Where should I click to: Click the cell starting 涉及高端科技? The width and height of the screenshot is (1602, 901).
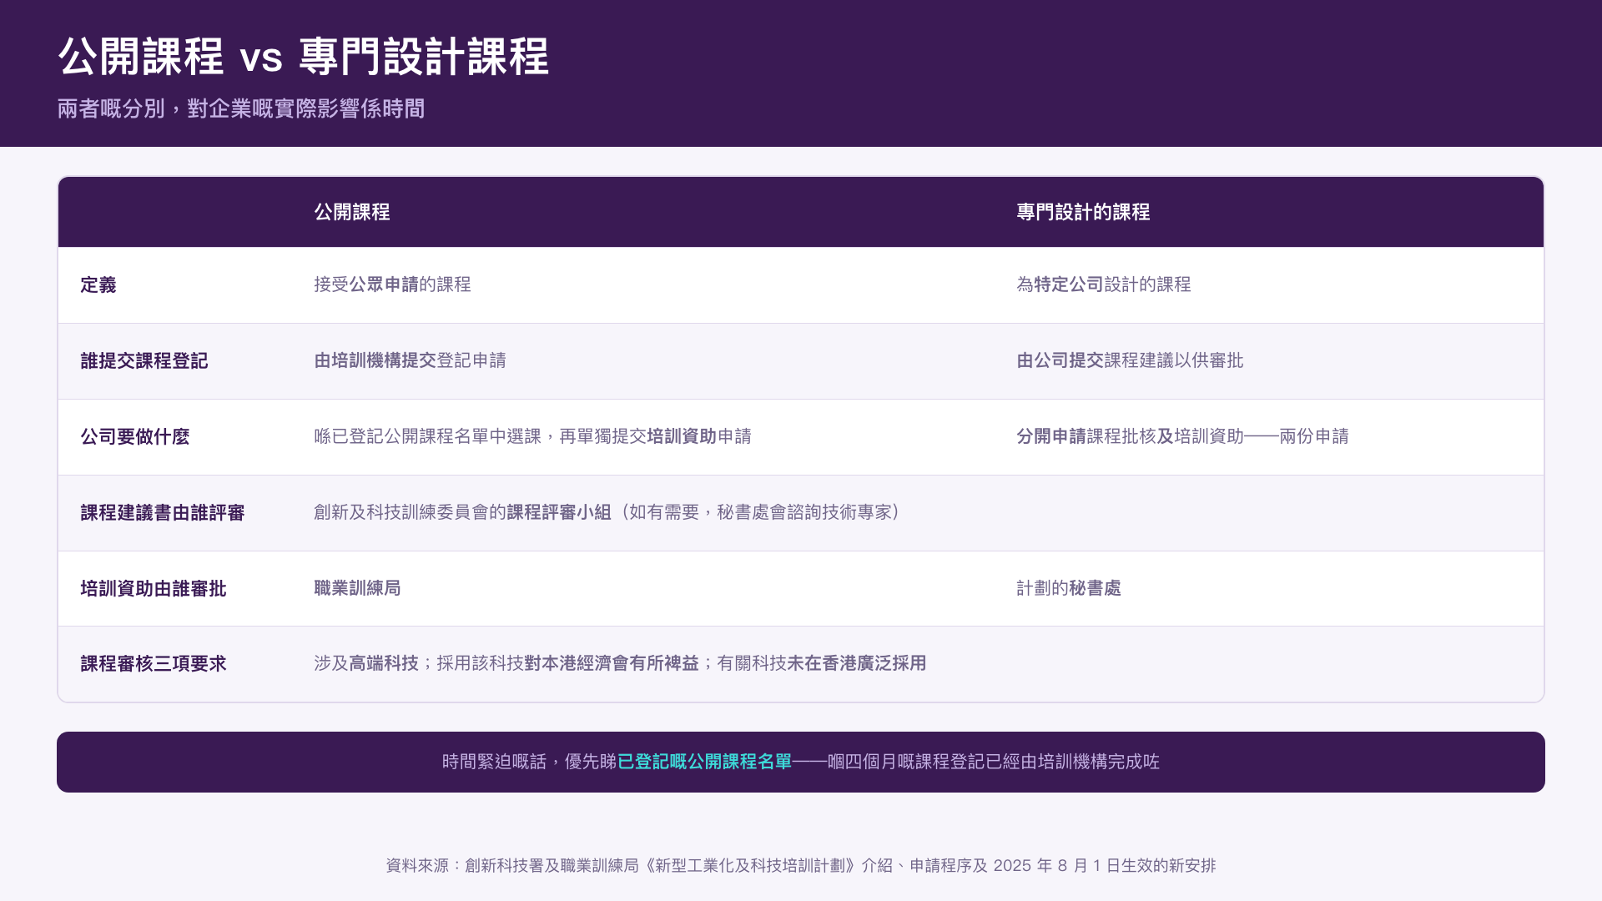[620, 663]
